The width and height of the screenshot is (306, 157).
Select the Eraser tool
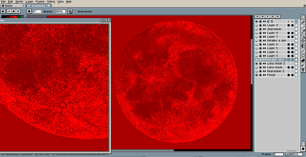click(303, 27)
